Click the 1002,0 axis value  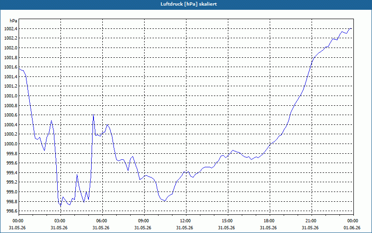[x=11, y=48]
